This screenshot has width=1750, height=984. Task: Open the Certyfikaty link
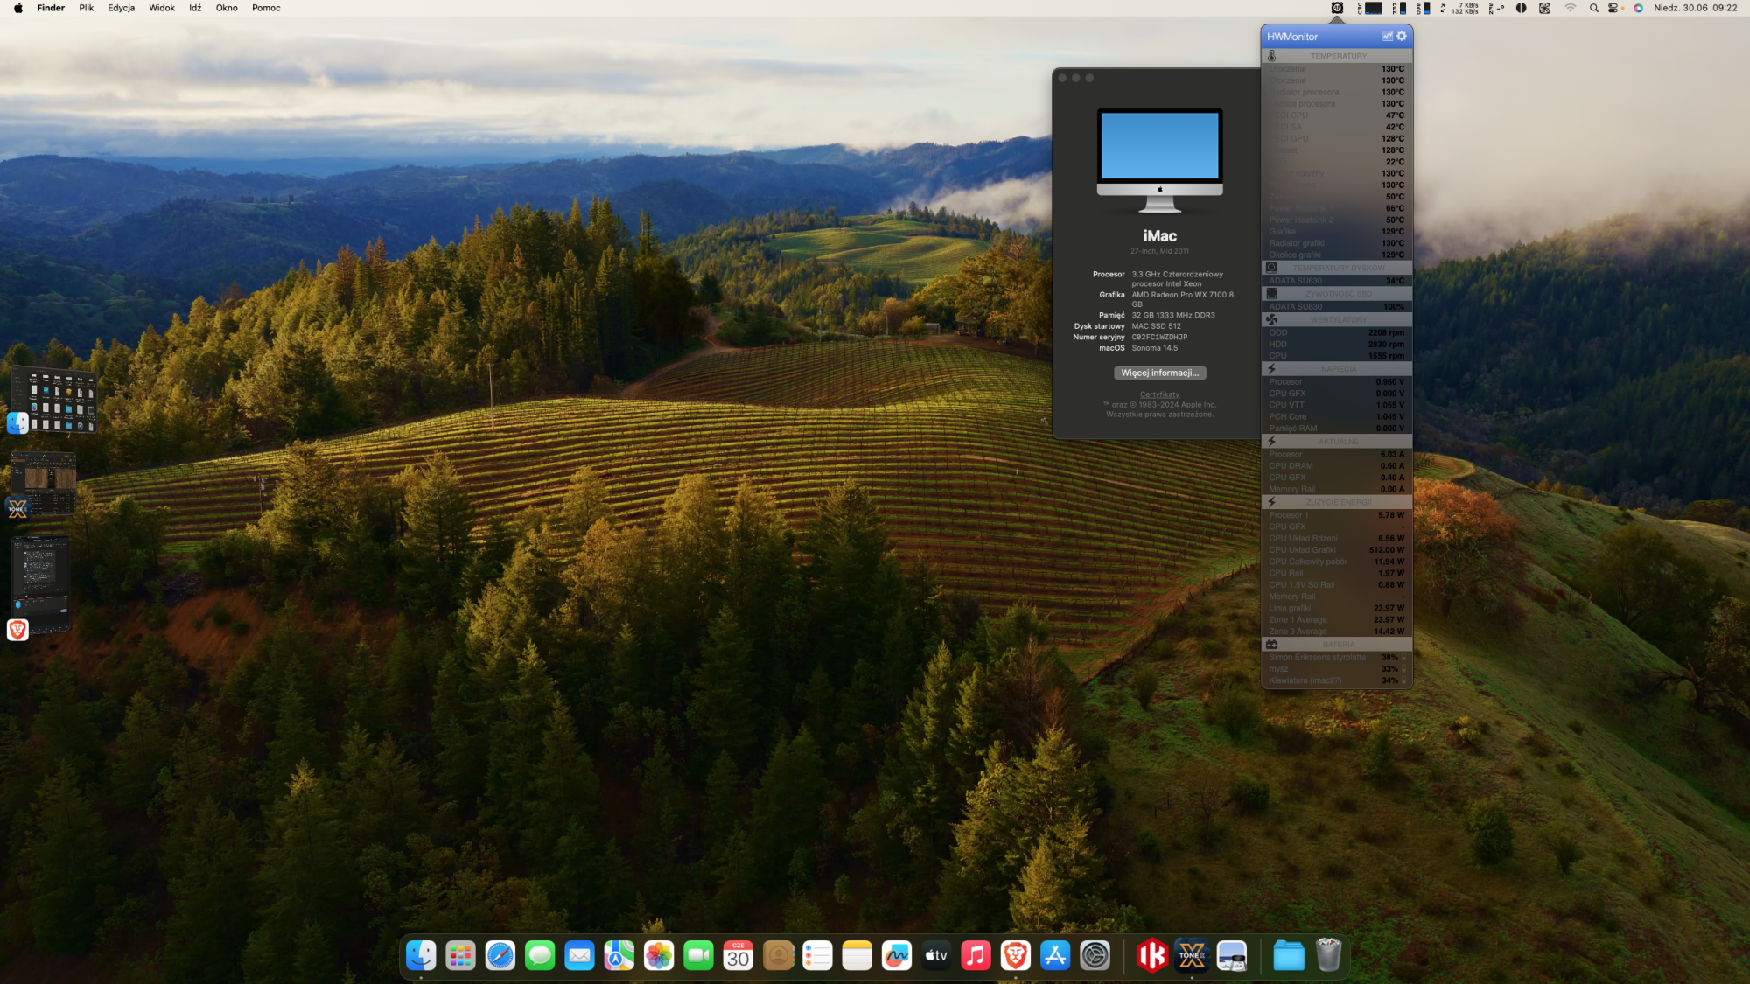point(1159,394)
